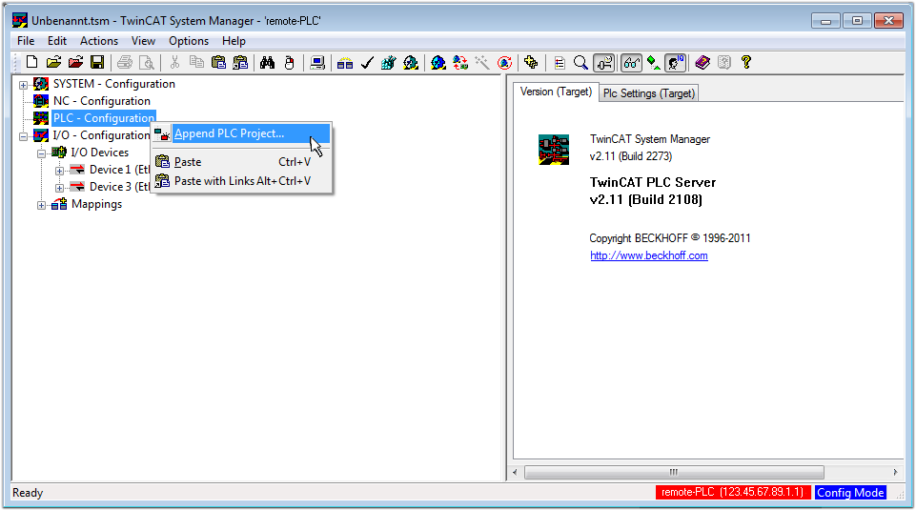Open the www.beckhoff.com link
The image size is (916, 510).
click(x=648, y=255)
